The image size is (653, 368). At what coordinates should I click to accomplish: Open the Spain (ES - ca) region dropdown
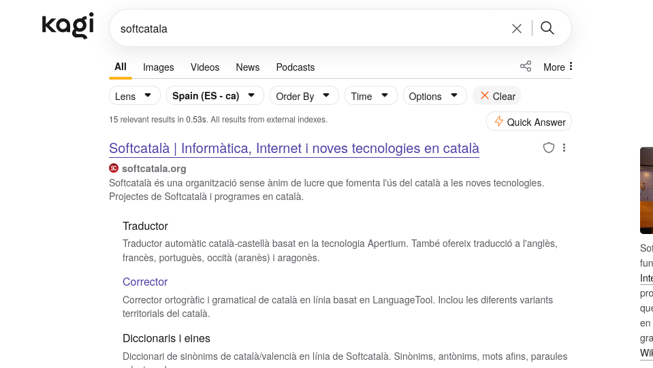pyautogui.click(x=215, y=96)
